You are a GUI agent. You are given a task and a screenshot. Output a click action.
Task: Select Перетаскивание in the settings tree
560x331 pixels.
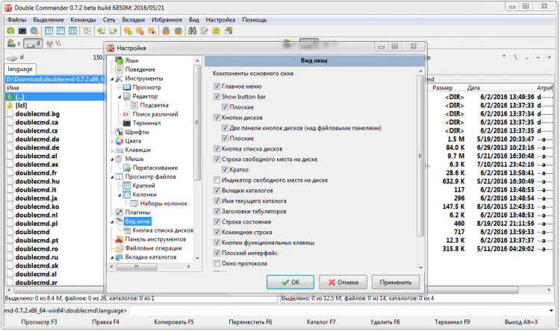pos(155,168)
